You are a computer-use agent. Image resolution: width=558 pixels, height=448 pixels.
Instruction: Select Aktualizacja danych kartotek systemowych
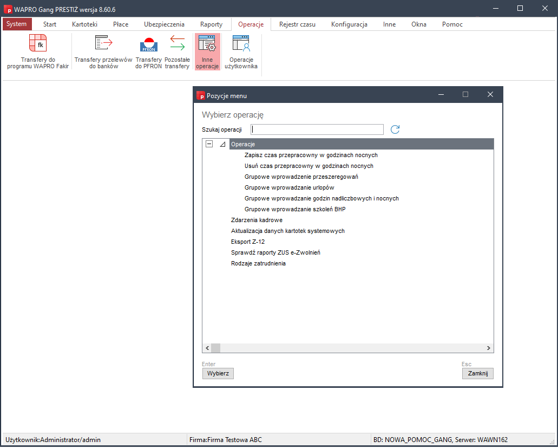click(x=288, y=231)
